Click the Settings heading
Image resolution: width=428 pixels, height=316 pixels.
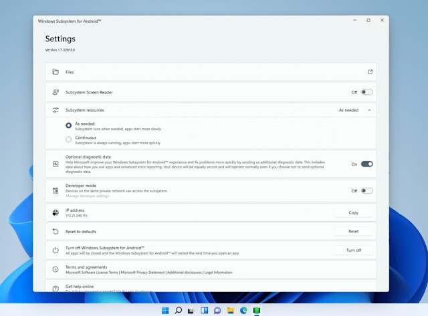pos(60,39)
